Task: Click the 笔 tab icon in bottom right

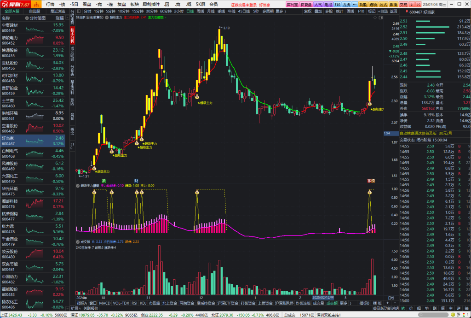Action: (x=403, y=309)
